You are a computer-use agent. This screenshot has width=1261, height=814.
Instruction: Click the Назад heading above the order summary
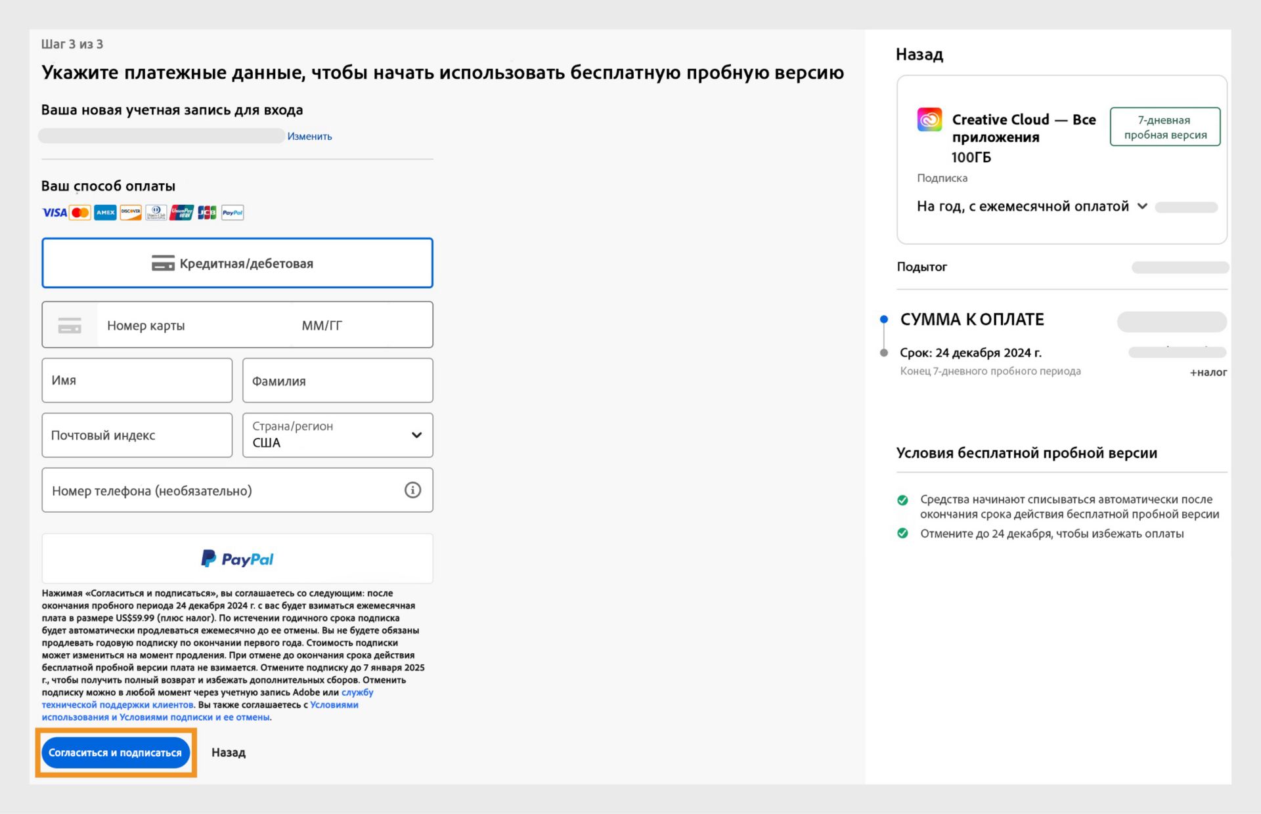point(919,54)
